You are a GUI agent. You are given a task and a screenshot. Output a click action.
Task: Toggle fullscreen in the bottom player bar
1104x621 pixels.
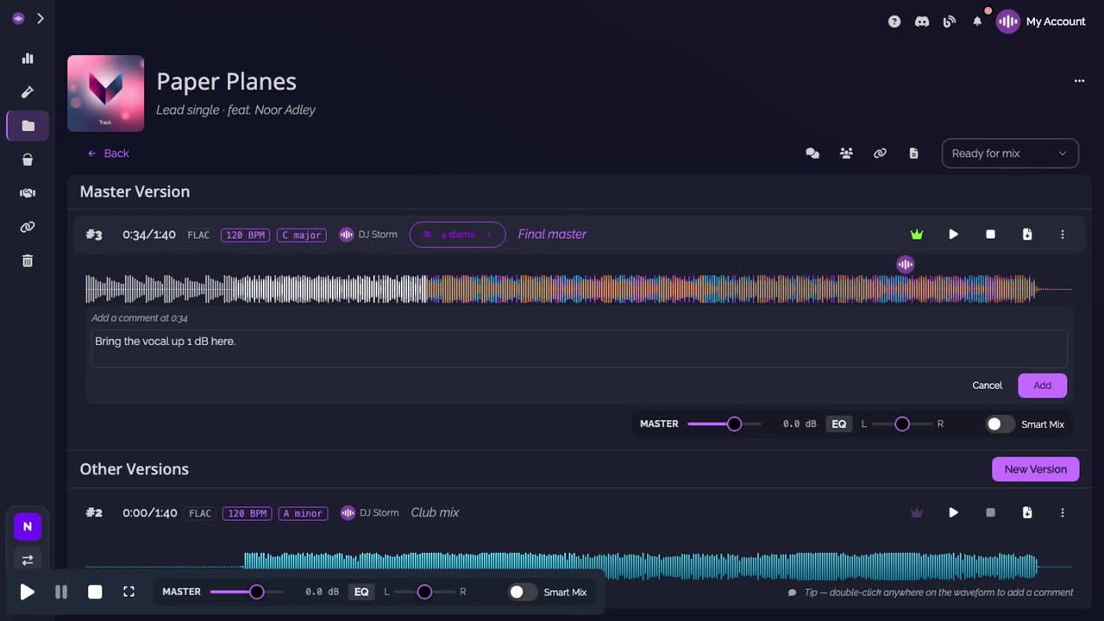(x=129, y=592)
